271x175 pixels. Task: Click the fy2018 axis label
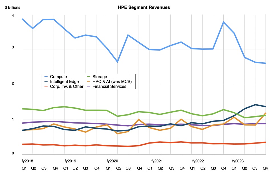(27, 161)
